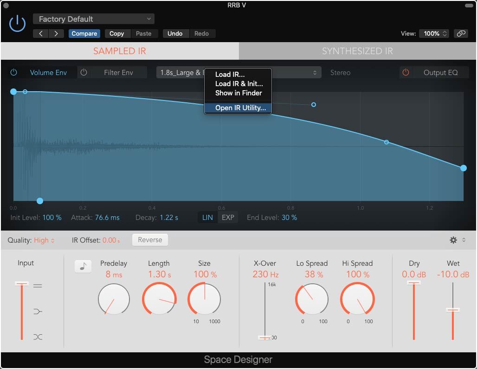The image size is (477, 369).
Task: Click the X-Over 230 Hz value
Action: [265, 275]
